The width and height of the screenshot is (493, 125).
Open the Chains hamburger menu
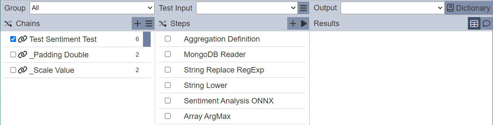click(x=149, y=24)
